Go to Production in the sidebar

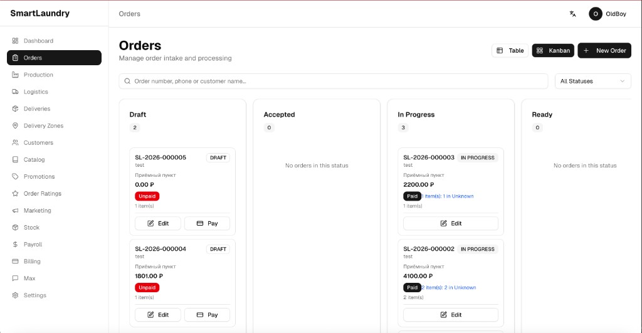(38, 75)
